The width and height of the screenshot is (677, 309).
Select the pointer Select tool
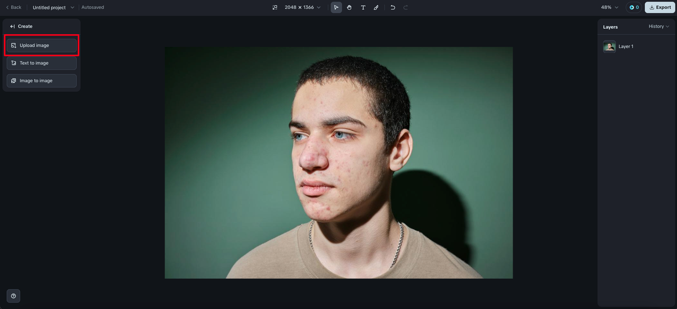point(336,7)
